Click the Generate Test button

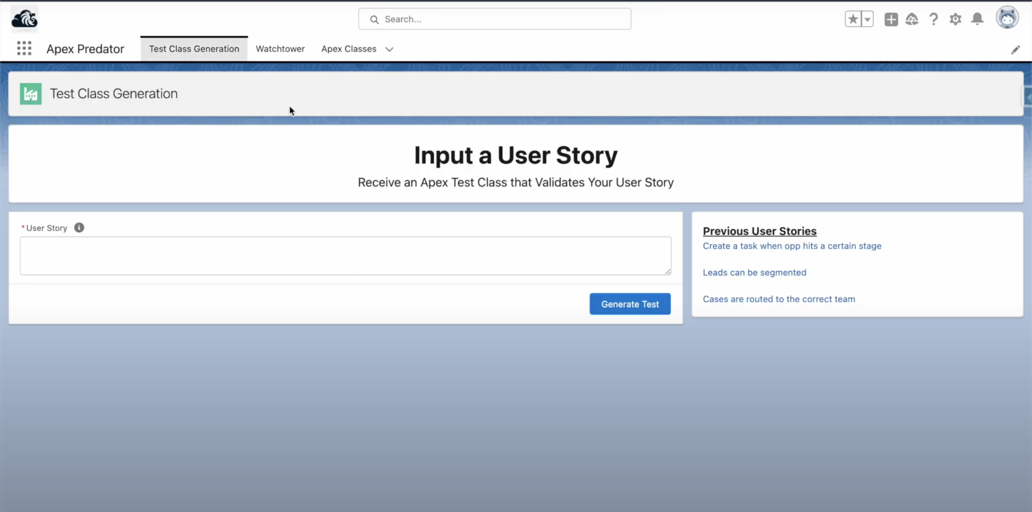click(630, 304)
